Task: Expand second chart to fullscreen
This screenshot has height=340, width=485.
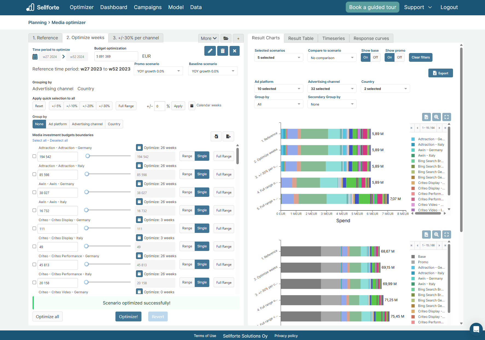Action: point(447,235)
